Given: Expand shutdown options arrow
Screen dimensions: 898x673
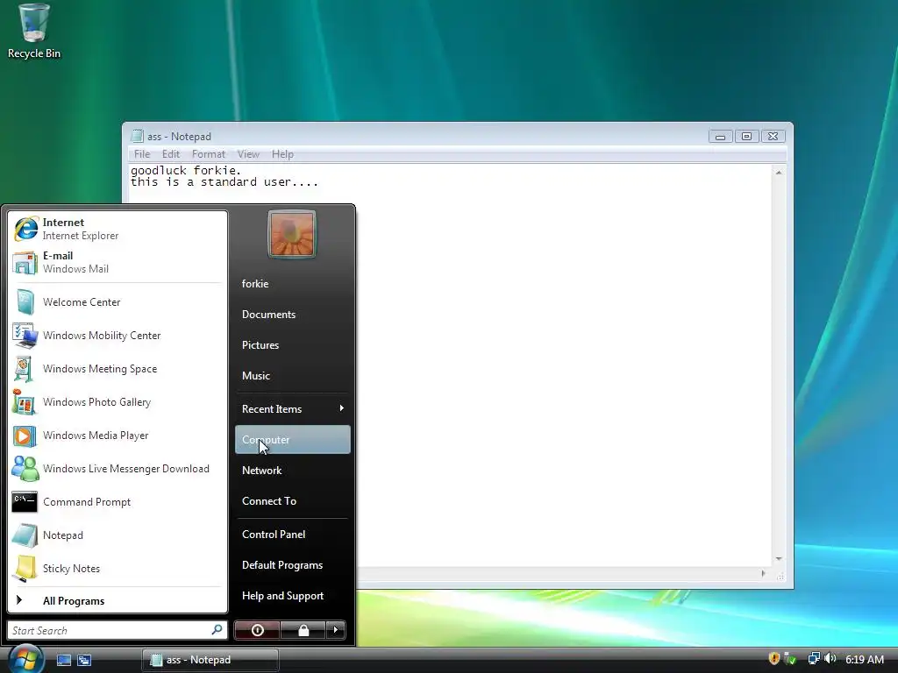Looking at the screenshot, I should point(336,630).
